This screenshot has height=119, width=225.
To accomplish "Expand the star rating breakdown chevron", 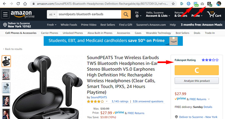I will (107, 101).
